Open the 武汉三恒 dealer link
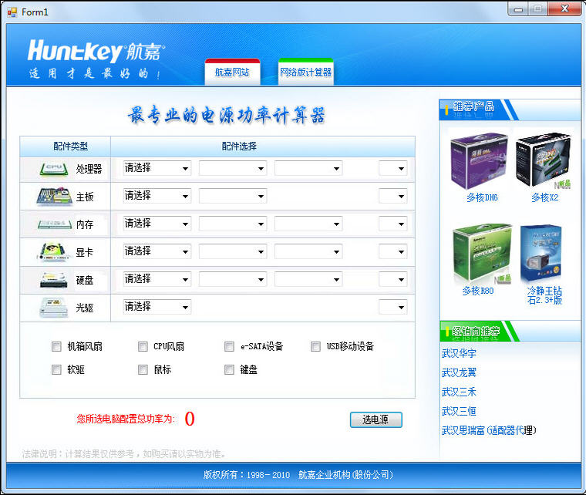 coord(459,411)
